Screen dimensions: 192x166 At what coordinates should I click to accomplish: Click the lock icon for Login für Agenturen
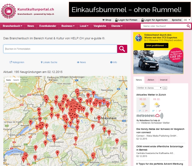click(142, 20)
